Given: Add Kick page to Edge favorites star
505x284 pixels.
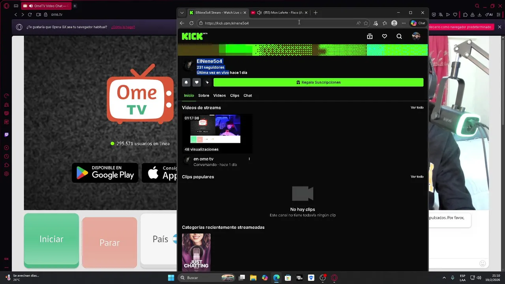Looking at the screenshot, I should pyautogui.click(x=366, y=23).
